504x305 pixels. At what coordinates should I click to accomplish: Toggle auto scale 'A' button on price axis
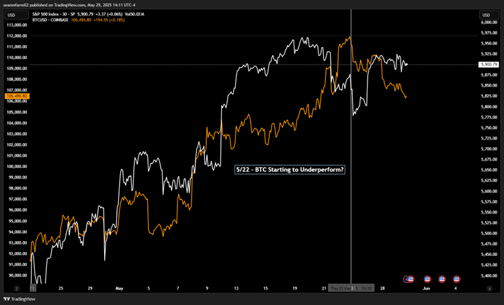489,288
